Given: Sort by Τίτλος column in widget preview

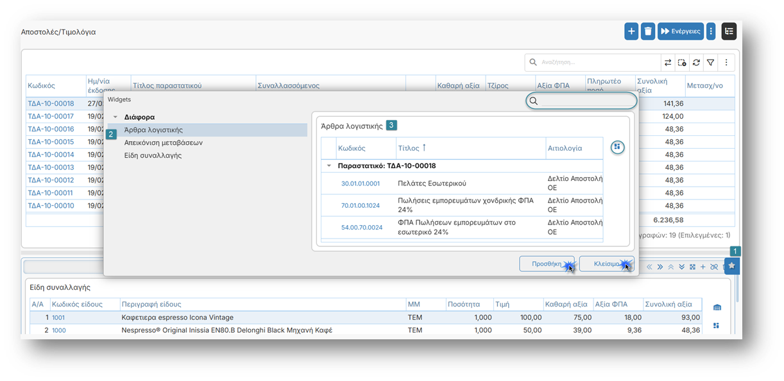Looking at the screenshot, I should (470, 148).
